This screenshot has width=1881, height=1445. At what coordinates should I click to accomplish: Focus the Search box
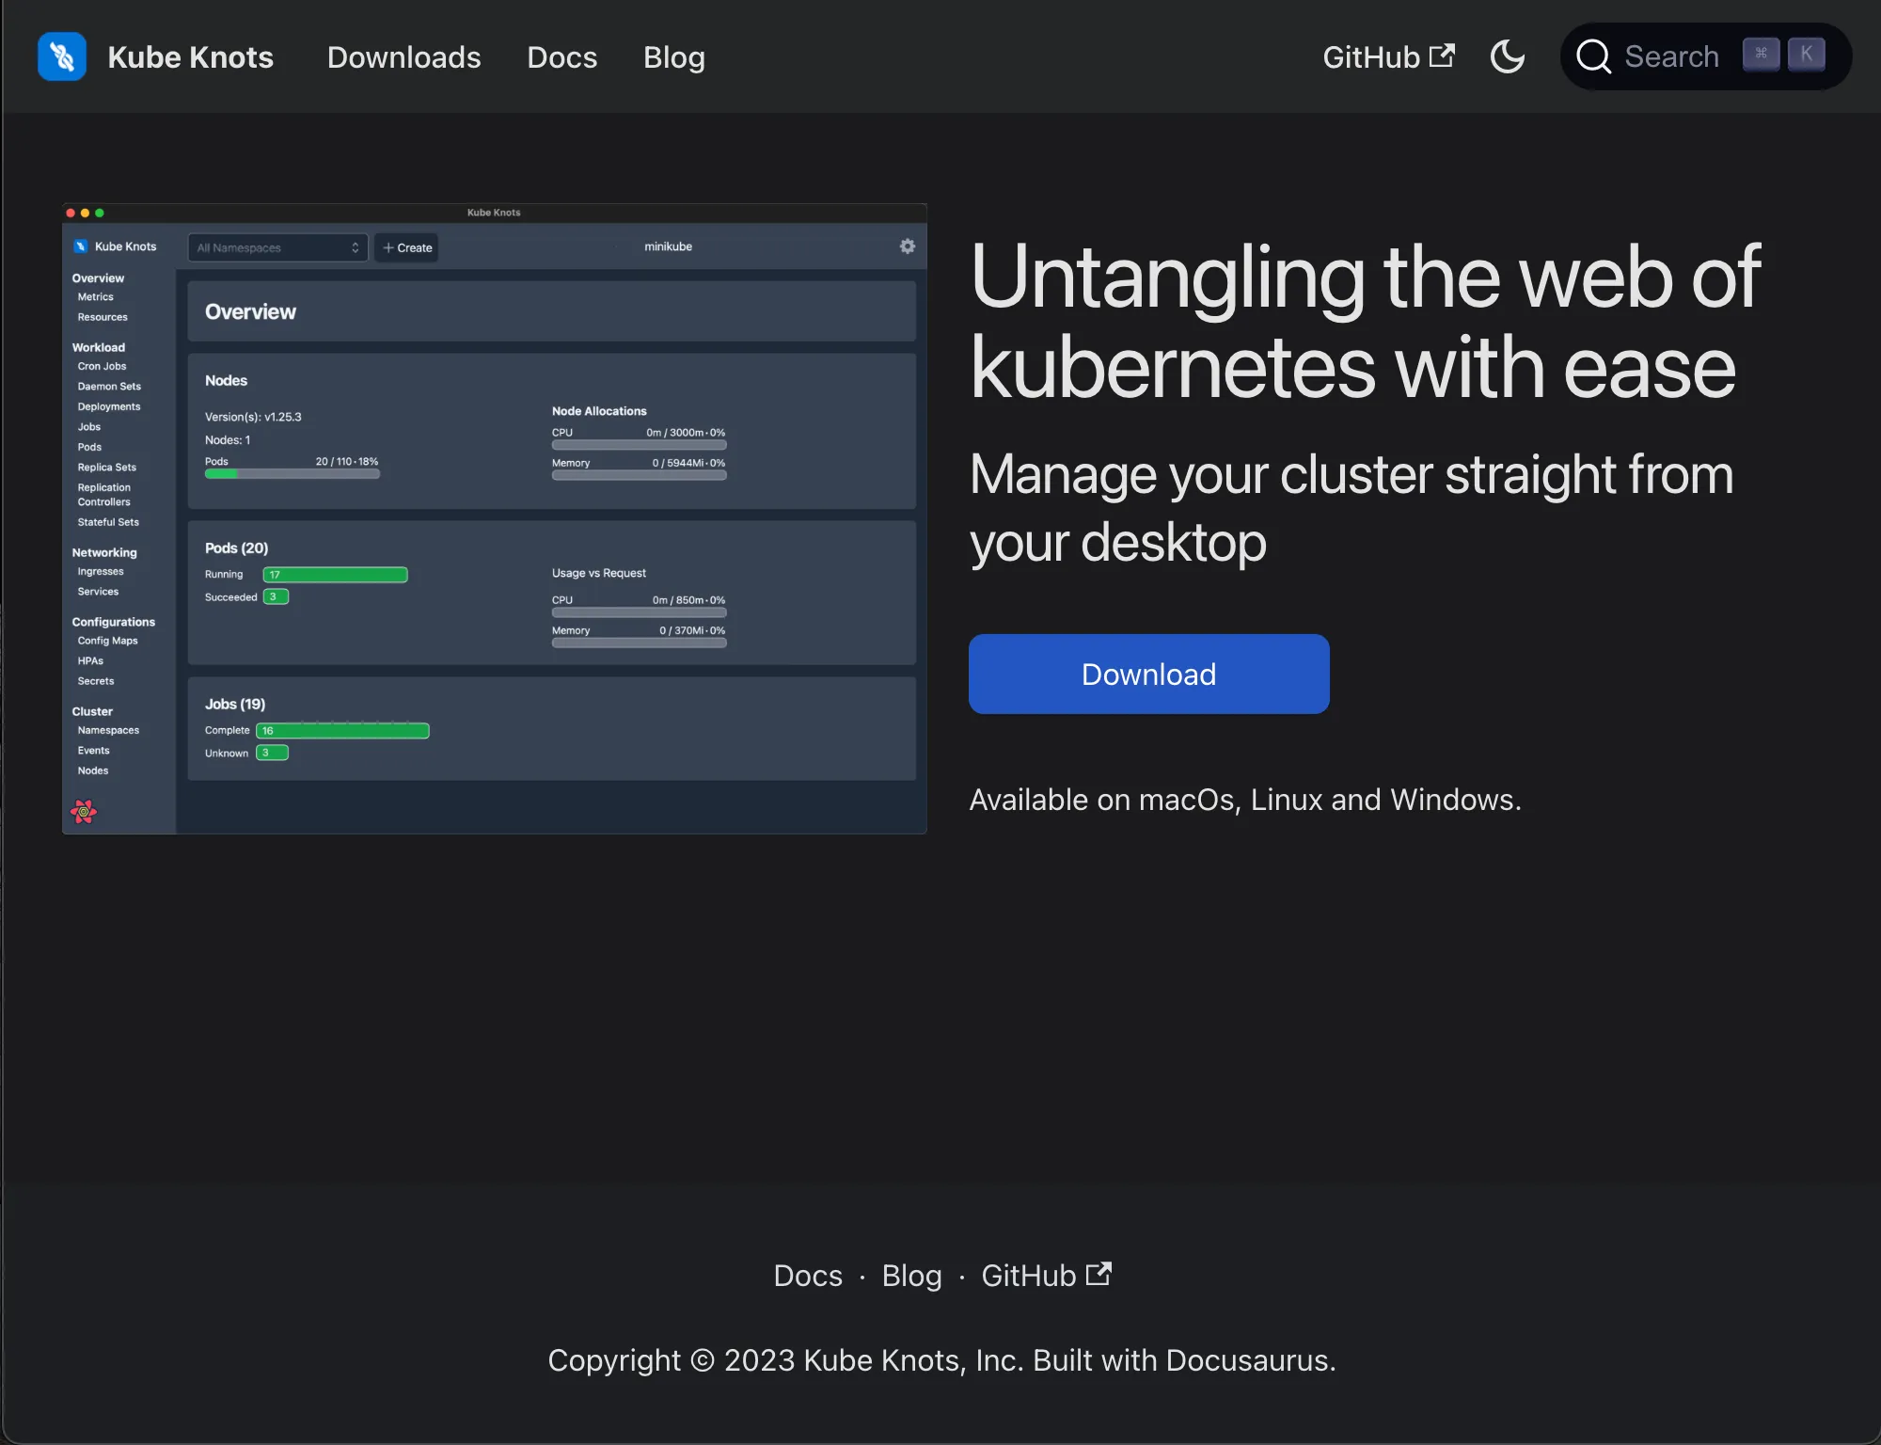[x=1706, y=56]
